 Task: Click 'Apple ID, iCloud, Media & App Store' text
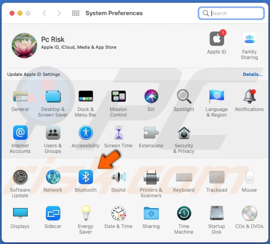pyautogui.click(x=79, y=47)
